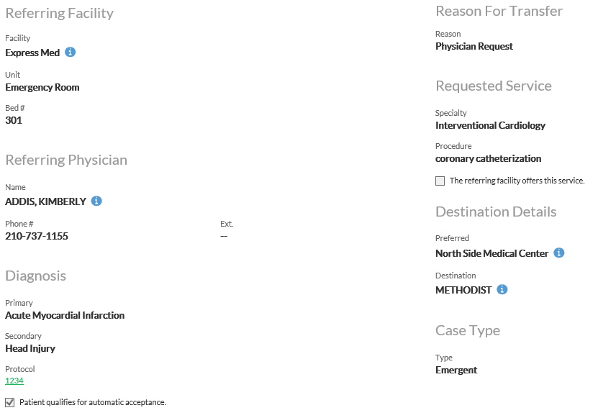Open info icon next to ADDIS, KIMBERLY
Screen dimensions: 598x418
pos(96,201)
